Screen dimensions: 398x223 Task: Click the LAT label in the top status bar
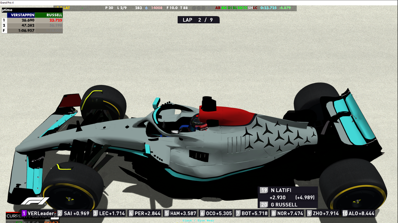[67, 8]
